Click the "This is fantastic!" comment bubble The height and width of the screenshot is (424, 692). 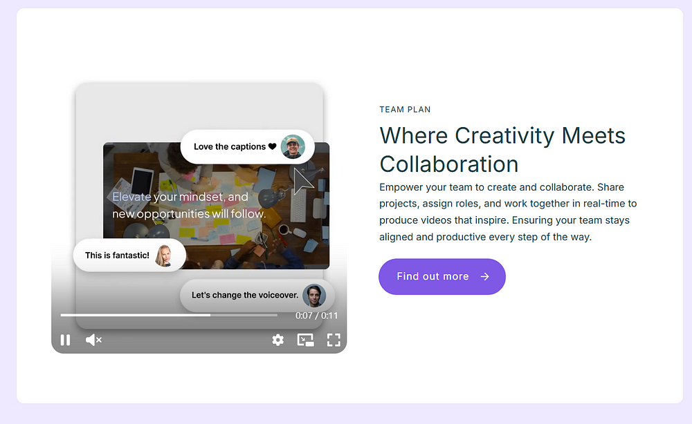tap(129, 256)
